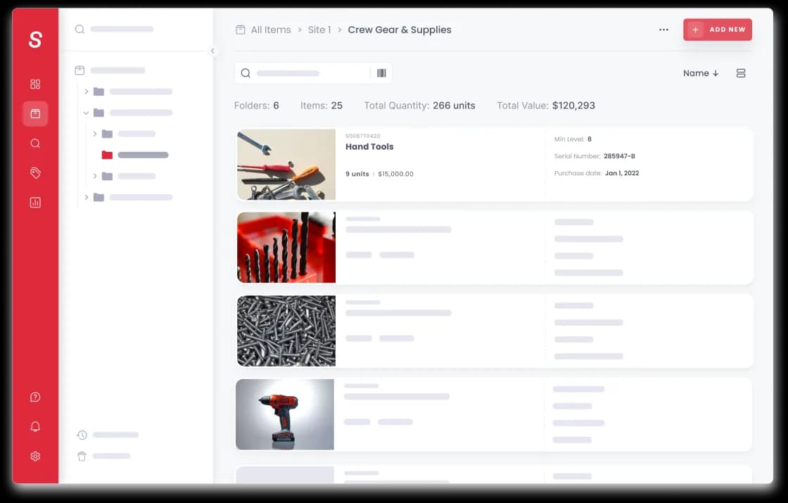Click the screws thumbnail image
Image resolution: width=788 pixels, height=503 pixels.
[x=286, y=331]
